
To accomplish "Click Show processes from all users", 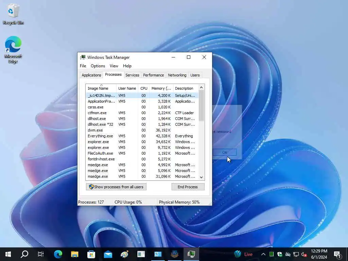I will tap(116, 187).
